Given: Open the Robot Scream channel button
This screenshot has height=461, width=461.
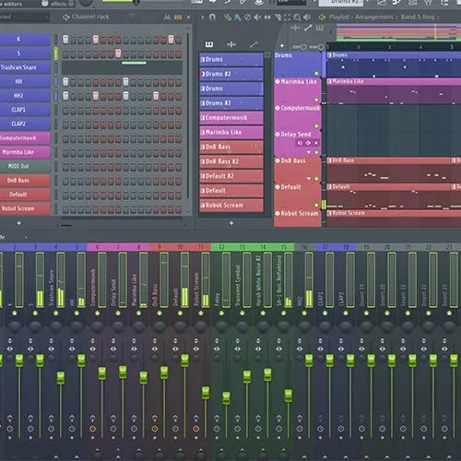Looking at the screenshot, I should [25, 208].
